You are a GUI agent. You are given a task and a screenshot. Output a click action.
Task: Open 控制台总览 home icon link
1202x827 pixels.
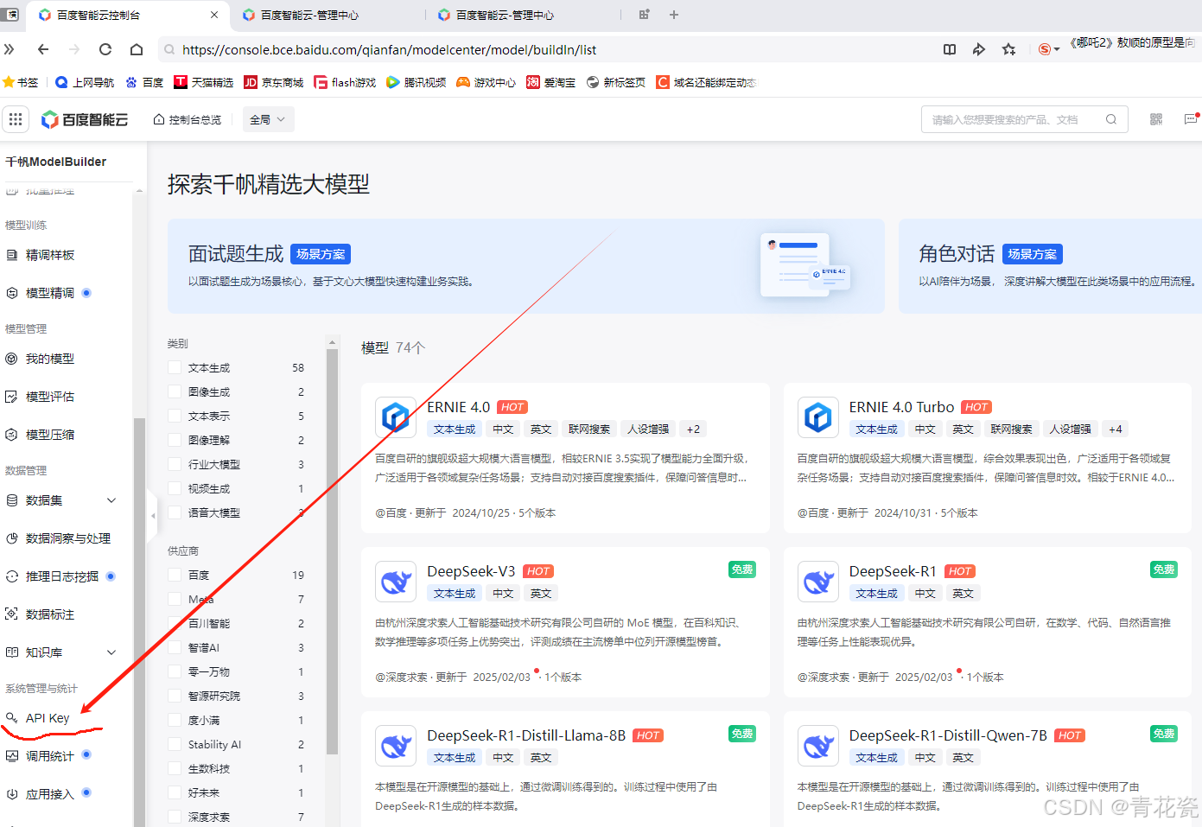[x=188, y=119]
